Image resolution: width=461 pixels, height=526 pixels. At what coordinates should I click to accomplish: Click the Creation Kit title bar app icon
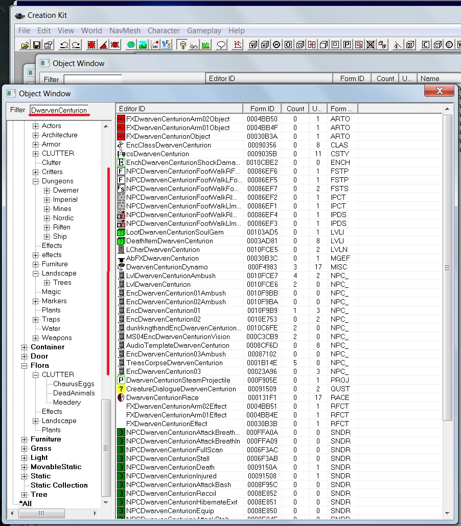point(20,16)
